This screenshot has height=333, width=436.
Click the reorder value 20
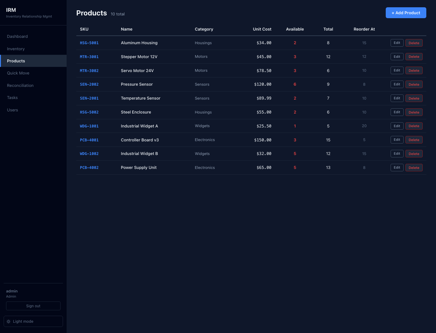[364, 126]
